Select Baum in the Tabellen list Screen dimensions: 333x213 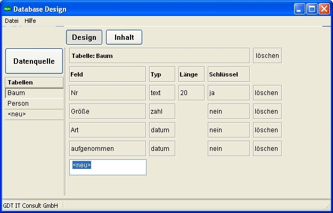coord(34,93)
